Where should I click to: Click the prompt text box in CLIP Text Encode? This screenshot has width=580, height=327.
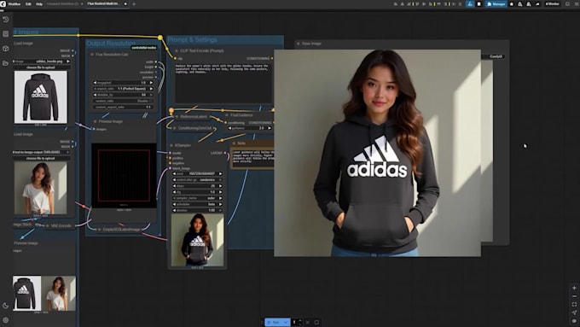click(223, 84)
